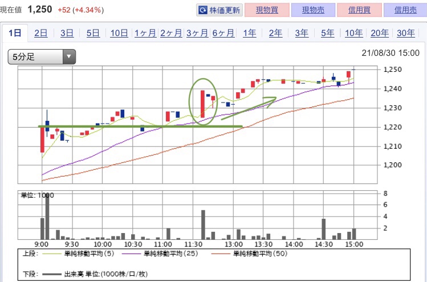This screenshot has height=282, width=427.
Task: Click the 単位: 1000 volume unit label
Action: click(37, 195)
